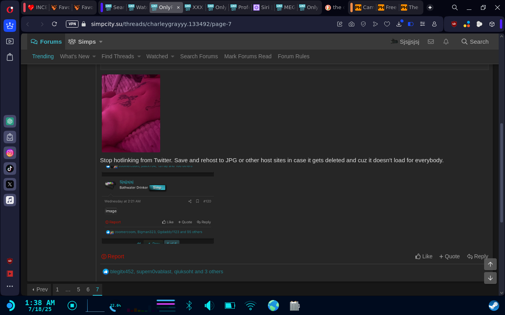The width and height of the screenshot is (505, 315).
Task: Toggle Like on the post
Action: click(x=424, y=256)
